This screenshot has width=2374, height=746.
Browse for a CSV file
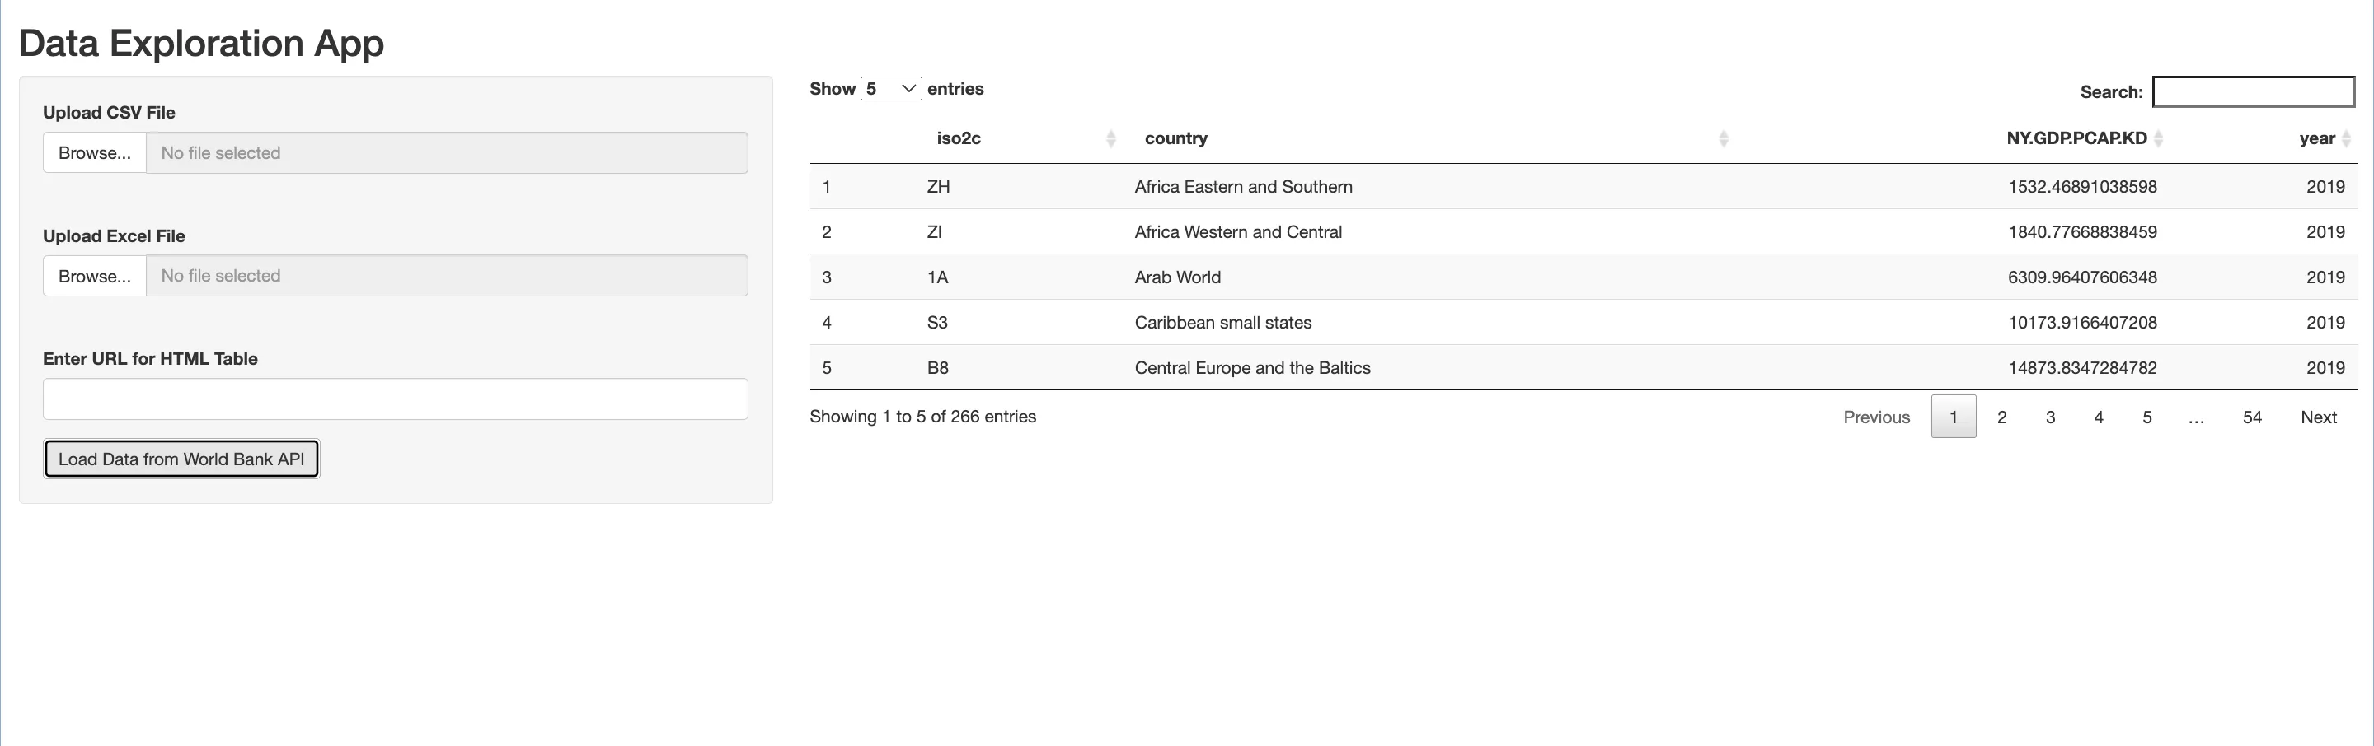(95, 153)
